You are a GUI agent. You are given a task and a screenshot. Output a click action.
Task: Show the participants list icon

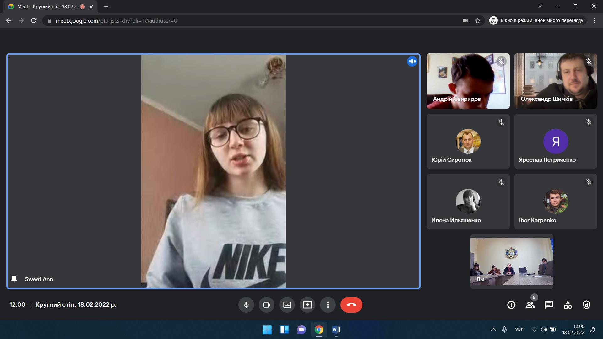coord(530,305)
